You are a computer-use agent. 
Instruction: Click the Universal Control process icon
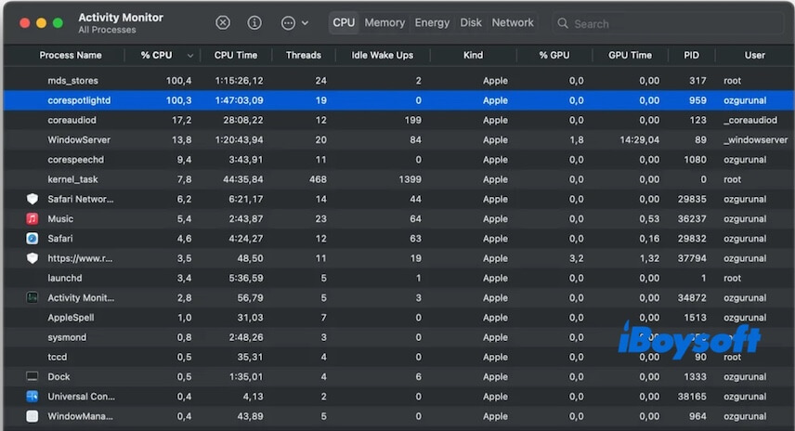point(33,397)
